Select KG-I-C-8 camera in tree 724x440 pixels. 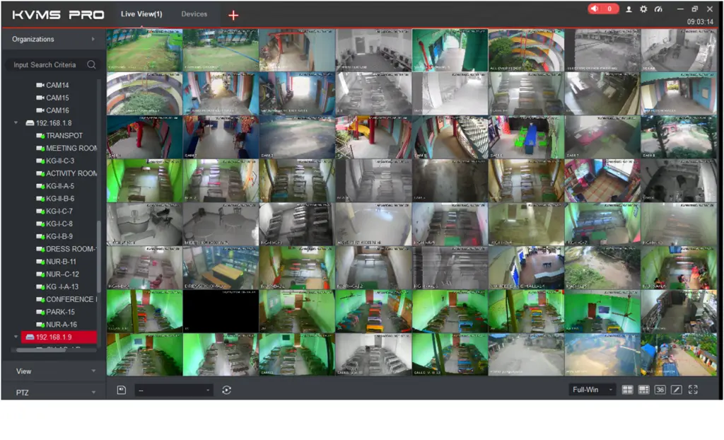59,224
